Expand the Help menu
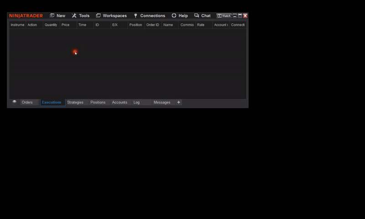 coord(180,15)
